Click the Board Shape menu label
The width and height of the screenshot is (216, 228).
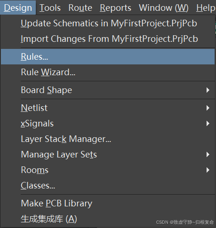tap(47, 90)
